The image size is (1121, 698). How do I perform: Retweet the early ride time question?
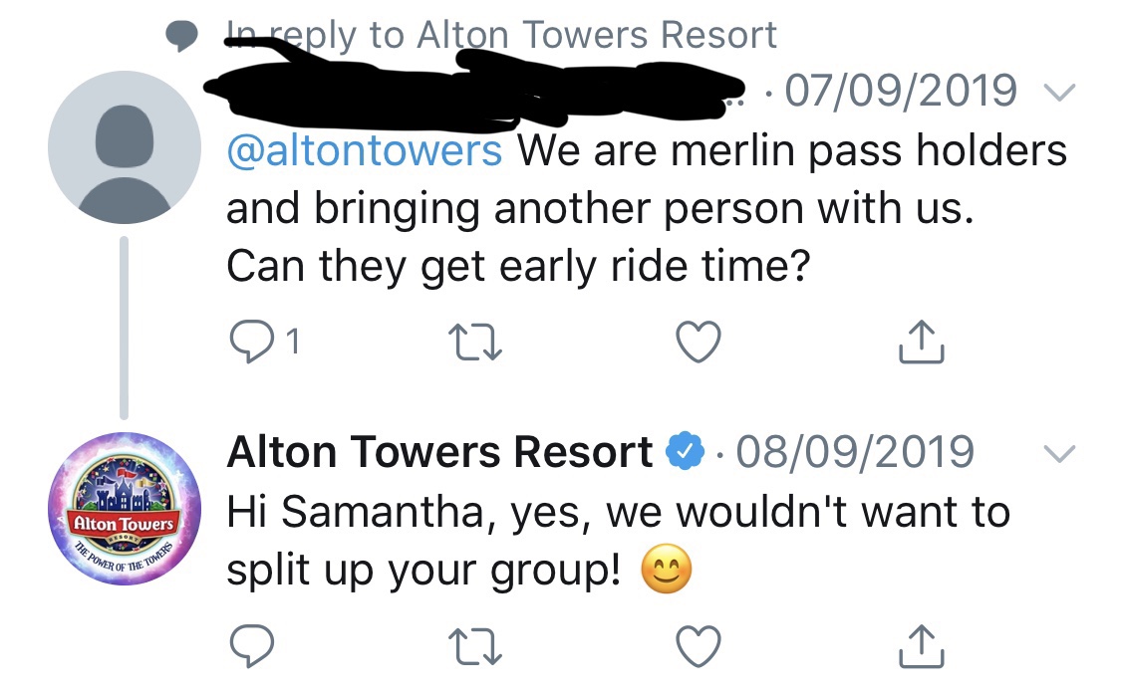click(474, 343)
